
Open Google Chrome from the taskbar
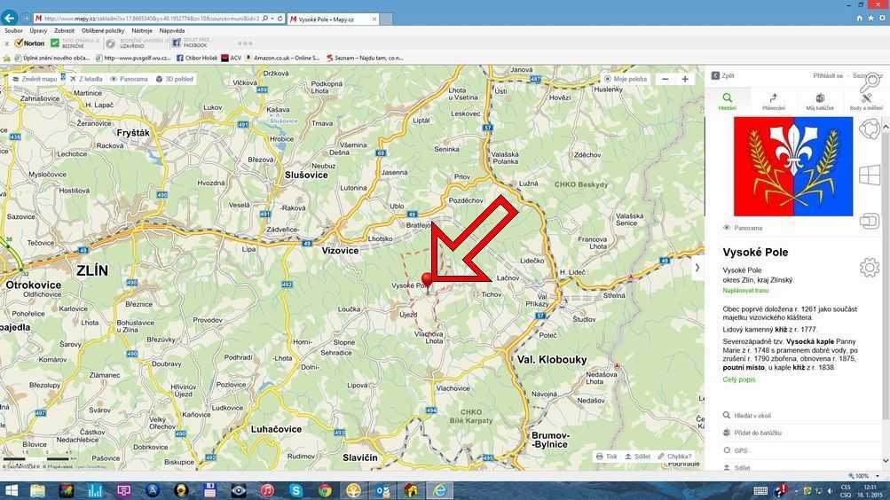tap(325, 490)
